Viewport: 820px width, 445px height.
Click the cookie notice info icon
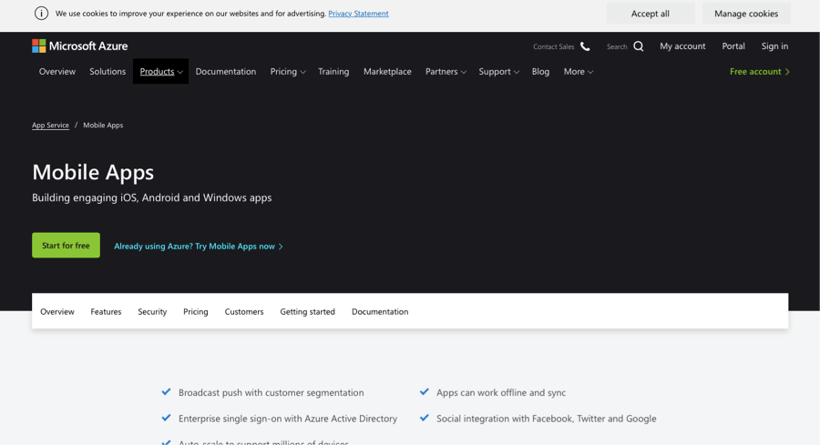coord(41,14)
